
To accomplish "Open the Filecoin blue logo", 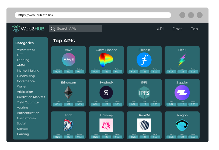I will point(144,60).
